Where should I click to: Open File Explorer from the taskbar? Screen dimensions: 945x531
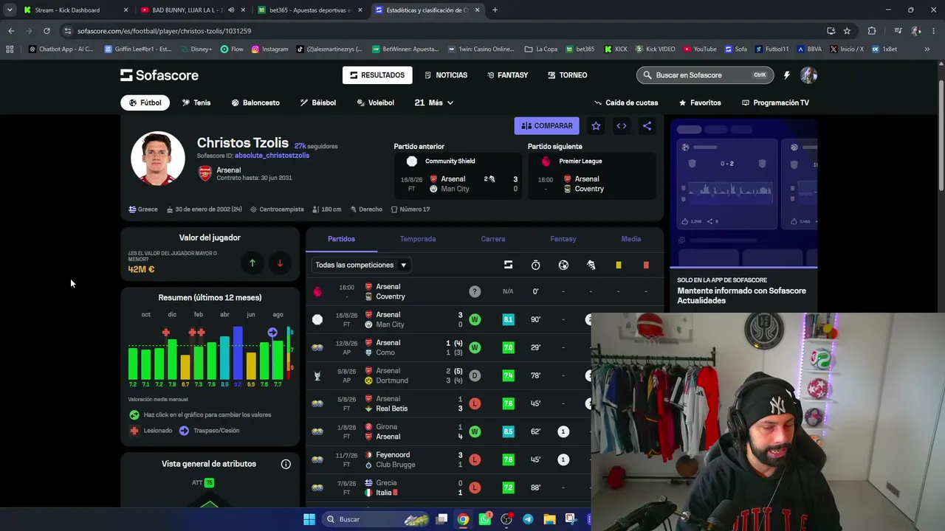click(x=549, y=519)
